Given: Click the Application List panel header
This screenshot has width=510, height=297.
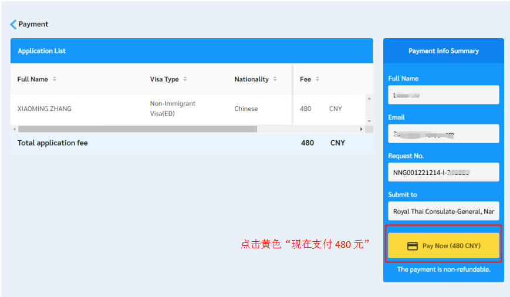Looking at the screenshot, I should (x=191, y=51).
